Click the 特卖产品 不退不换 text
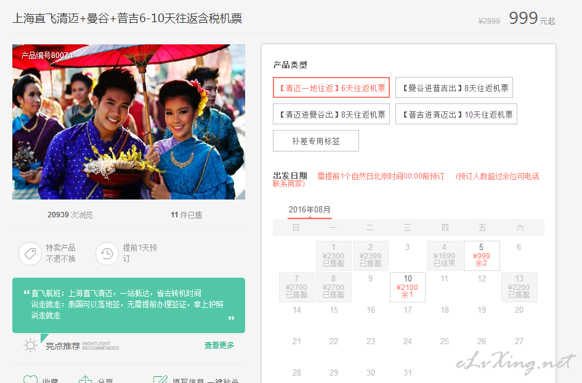The width and height of the screenshot is (582, 383). pyautogui.click(x=60, y=253)
